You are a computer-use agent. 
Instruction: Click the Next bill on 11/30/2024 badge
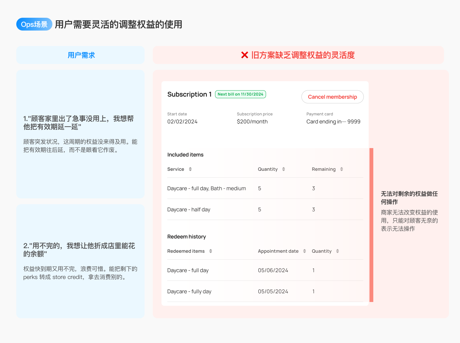[240, 94]
